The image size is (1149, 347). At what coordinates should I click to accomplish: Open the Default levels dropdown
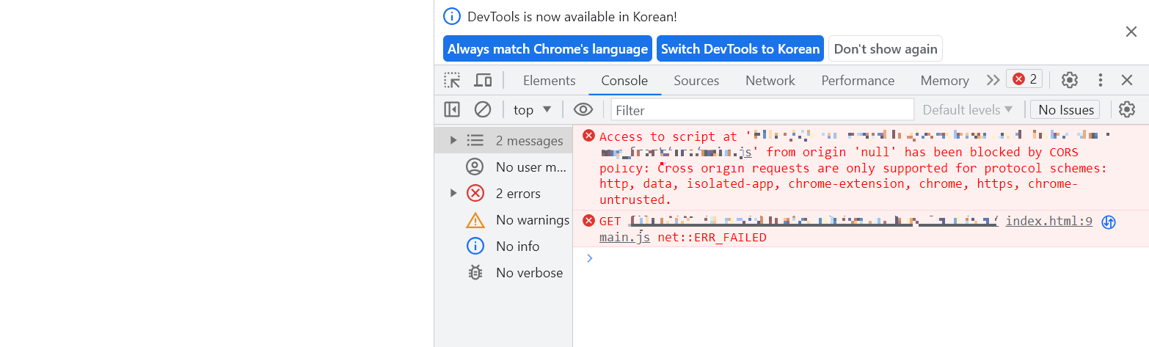[968, 109]
